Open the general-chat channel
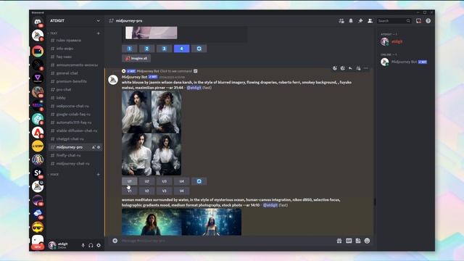Viewport: 464px width, 261px height. 75,73
